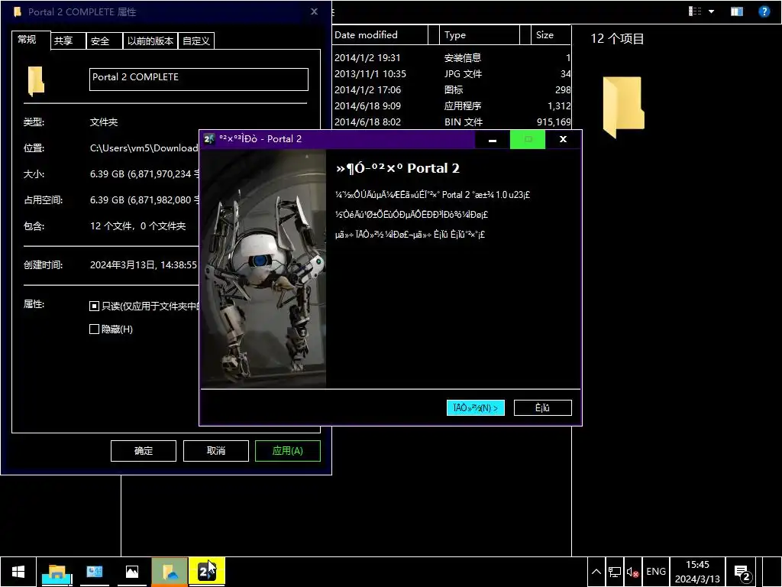Screen dimensions: 782x587
Task: Toggle the 只读 read-only checkbox
Action: 94,306
